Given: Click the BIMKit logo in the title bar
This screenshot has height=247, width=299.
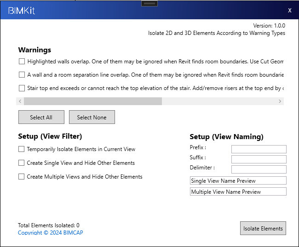Looking at the screenshot, I should pos(22,11).
